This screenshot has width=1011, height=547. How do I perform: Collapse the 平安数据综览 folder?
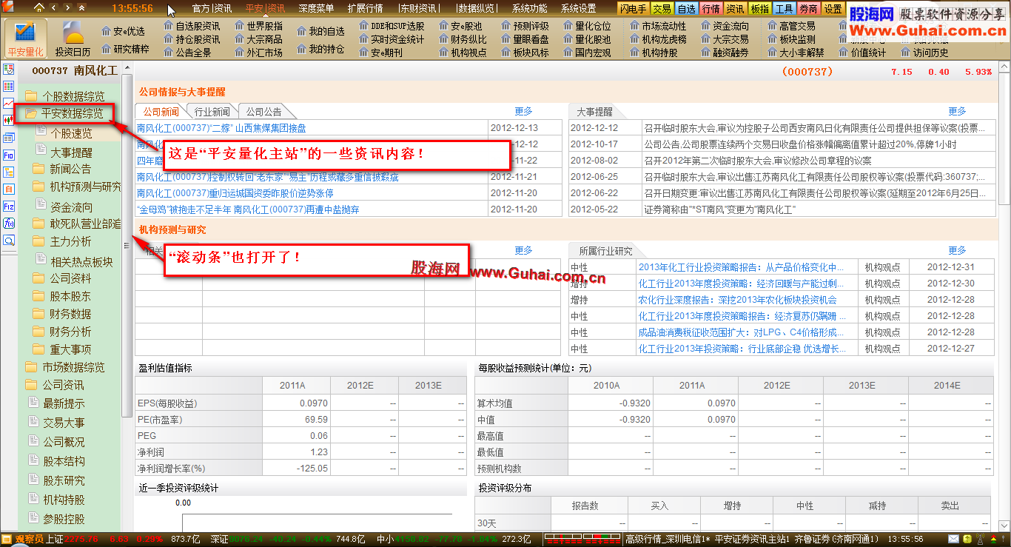[64, 114]
